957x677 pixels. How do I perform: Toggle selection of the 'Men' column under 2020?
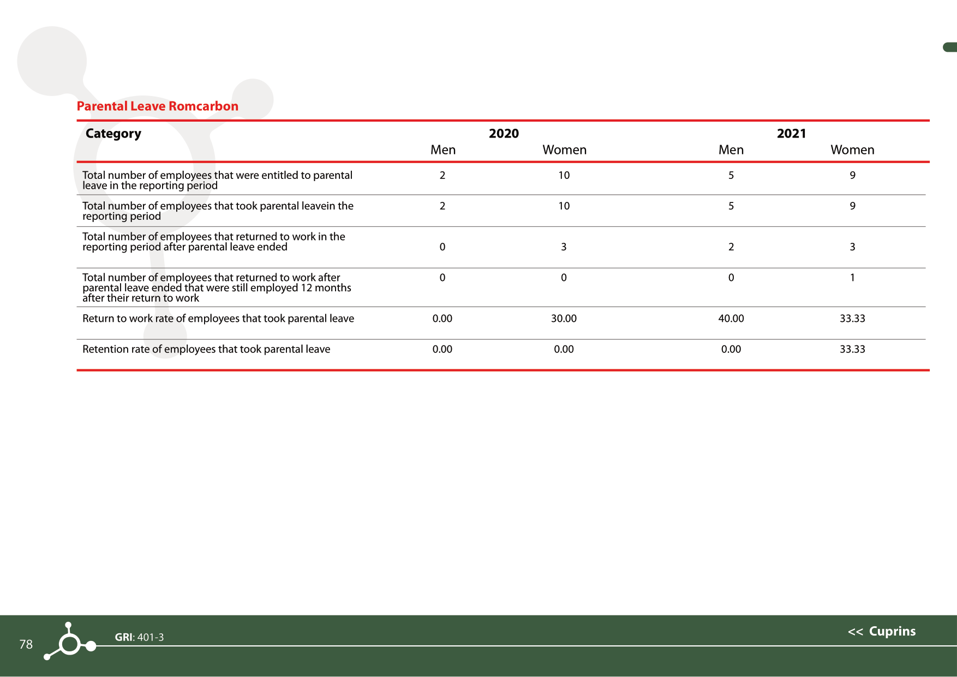click(442, 149)
